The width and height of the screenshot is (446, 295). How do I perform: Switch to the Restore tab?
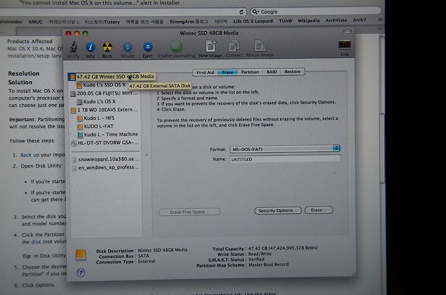pyautogui.click(x=292, y=72)
